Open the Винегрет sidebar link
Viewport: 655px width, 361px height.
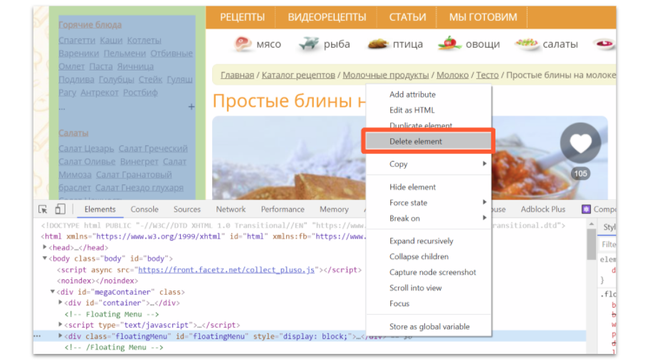[x=139, y=162]
